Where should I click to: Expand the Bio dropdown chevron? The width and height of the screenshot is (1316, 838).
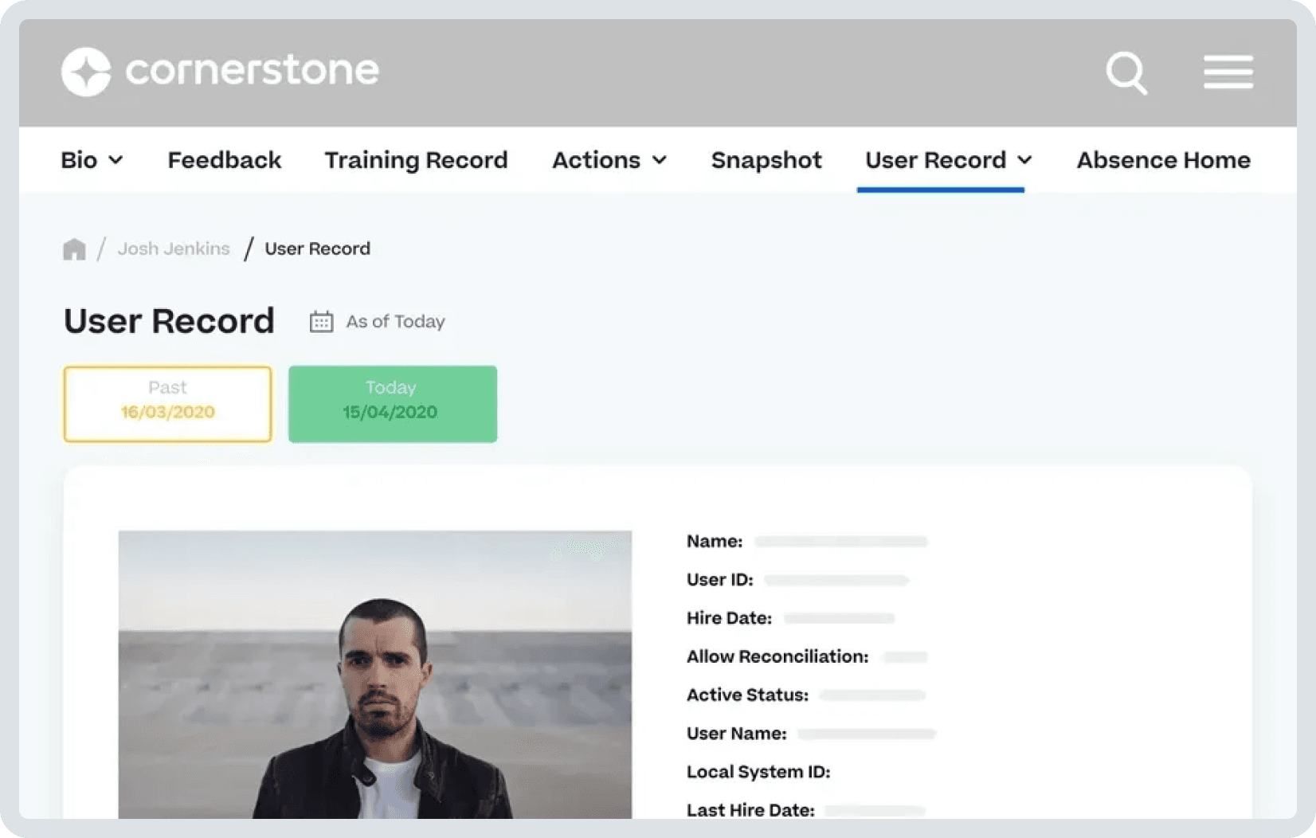coord(116,160)
